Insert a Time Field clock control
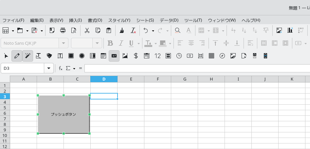The image size is (310, 149). [179, 56]
